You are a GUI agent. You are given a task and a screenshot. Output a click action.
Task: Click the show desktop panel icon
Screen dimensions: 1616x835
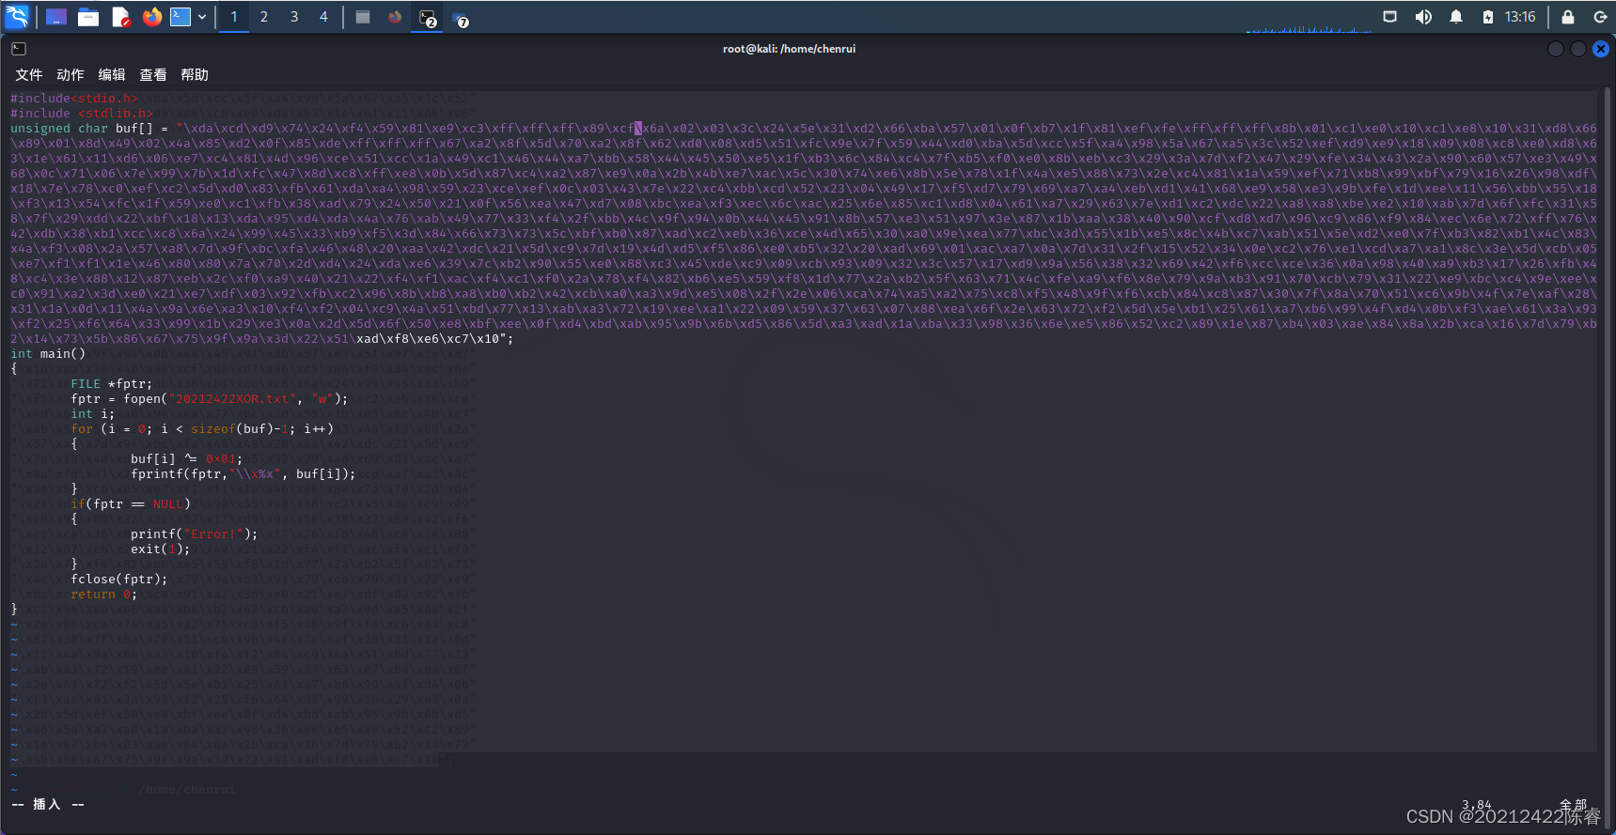click(x=56, y=17)
